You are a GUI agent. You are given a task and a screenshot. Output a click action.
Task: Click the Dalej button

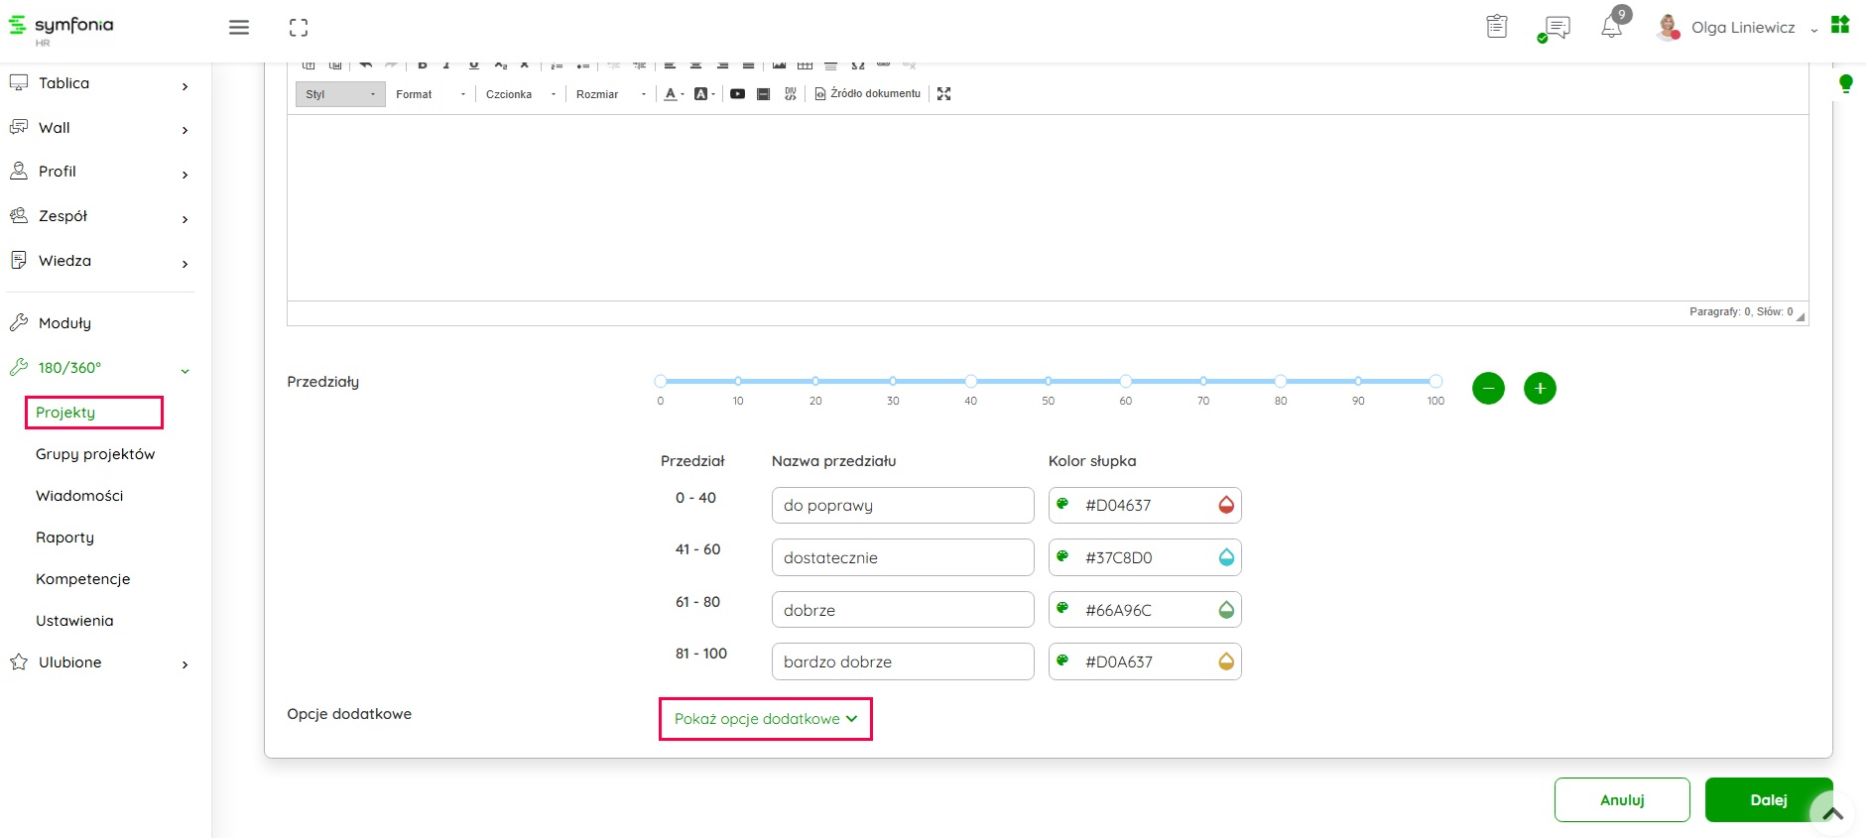pyautogui.click(x=1768, y=800)
